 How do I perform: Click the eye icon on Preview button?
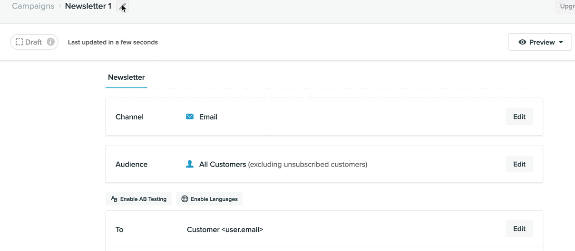coord(522,42)
